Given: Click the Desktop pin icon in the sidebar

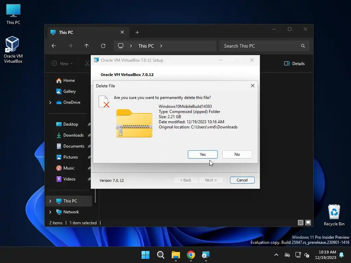Looking at the screenshot, I should coord(89,124).
